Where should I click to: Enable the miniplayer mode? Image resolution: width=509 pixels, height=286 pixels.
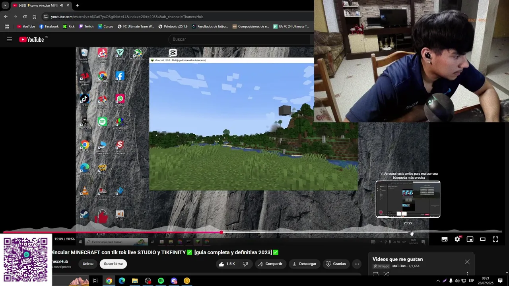pyautogui.click(x=470, y=239)
